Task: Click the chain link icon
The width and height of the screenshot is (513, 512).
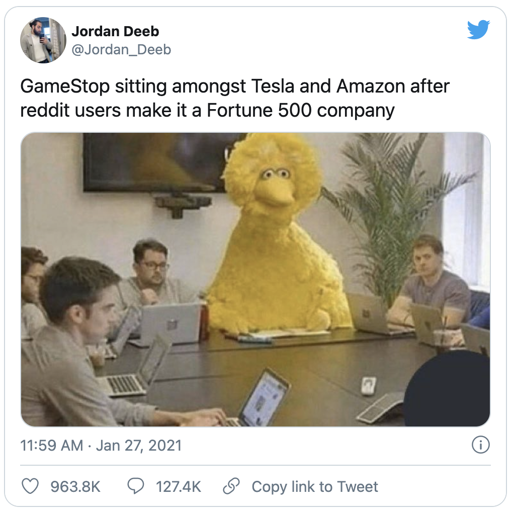Action: (x=231, y=486)
